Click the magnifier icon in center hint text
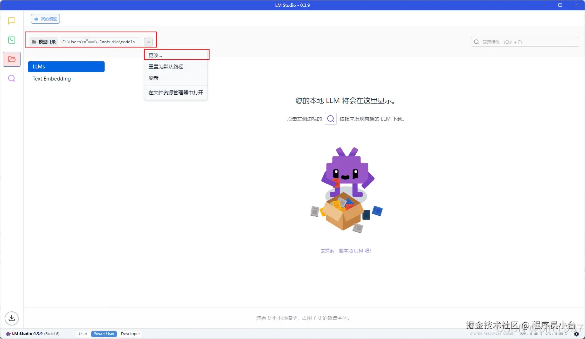Viewport: 585px width, 339px height. [x=330, y=119]
